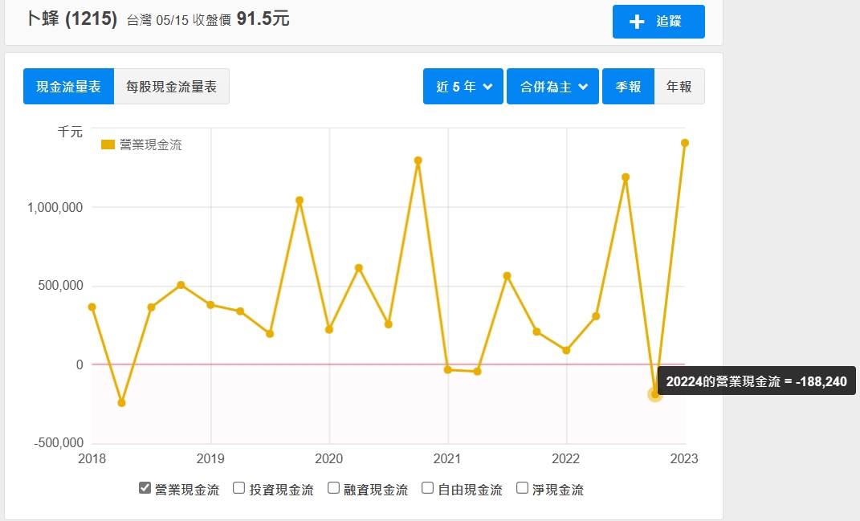Open the 合併為主 dropdown
Screen dimensions: 860x521
(552, 87)
